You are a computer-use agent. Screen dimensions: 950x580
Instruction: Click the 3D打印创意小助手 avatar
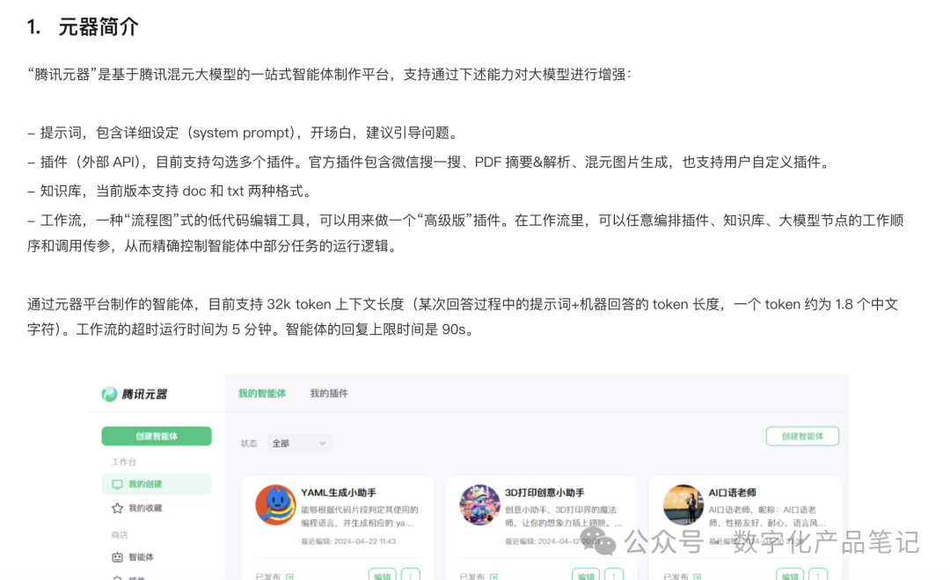(480, 504)
